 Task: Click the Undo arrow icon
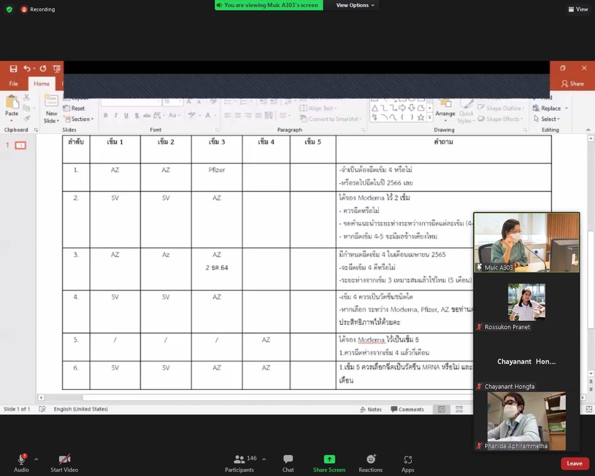pos(27,69)
